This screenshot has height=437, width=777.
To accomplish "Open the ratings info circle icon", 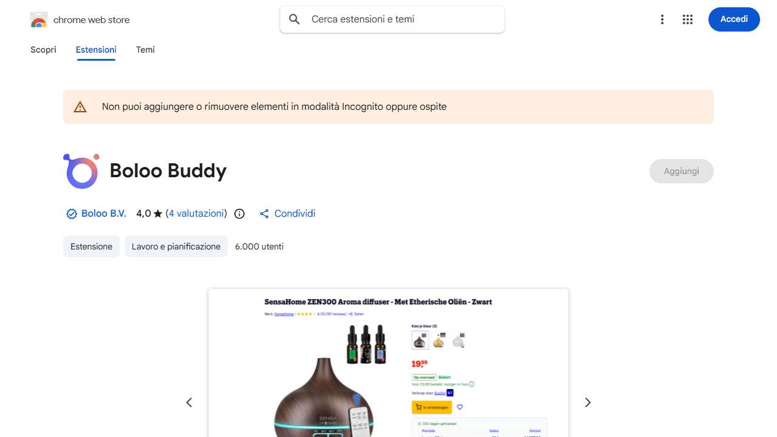I will point(240,214).
